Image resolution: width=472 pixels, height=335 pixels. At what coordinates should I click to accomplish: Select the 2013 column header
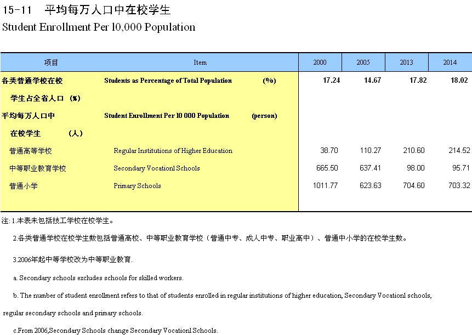[x=406, y=63]
